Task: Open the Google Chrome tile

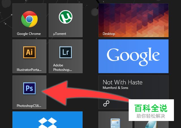Action: point(29,20)
